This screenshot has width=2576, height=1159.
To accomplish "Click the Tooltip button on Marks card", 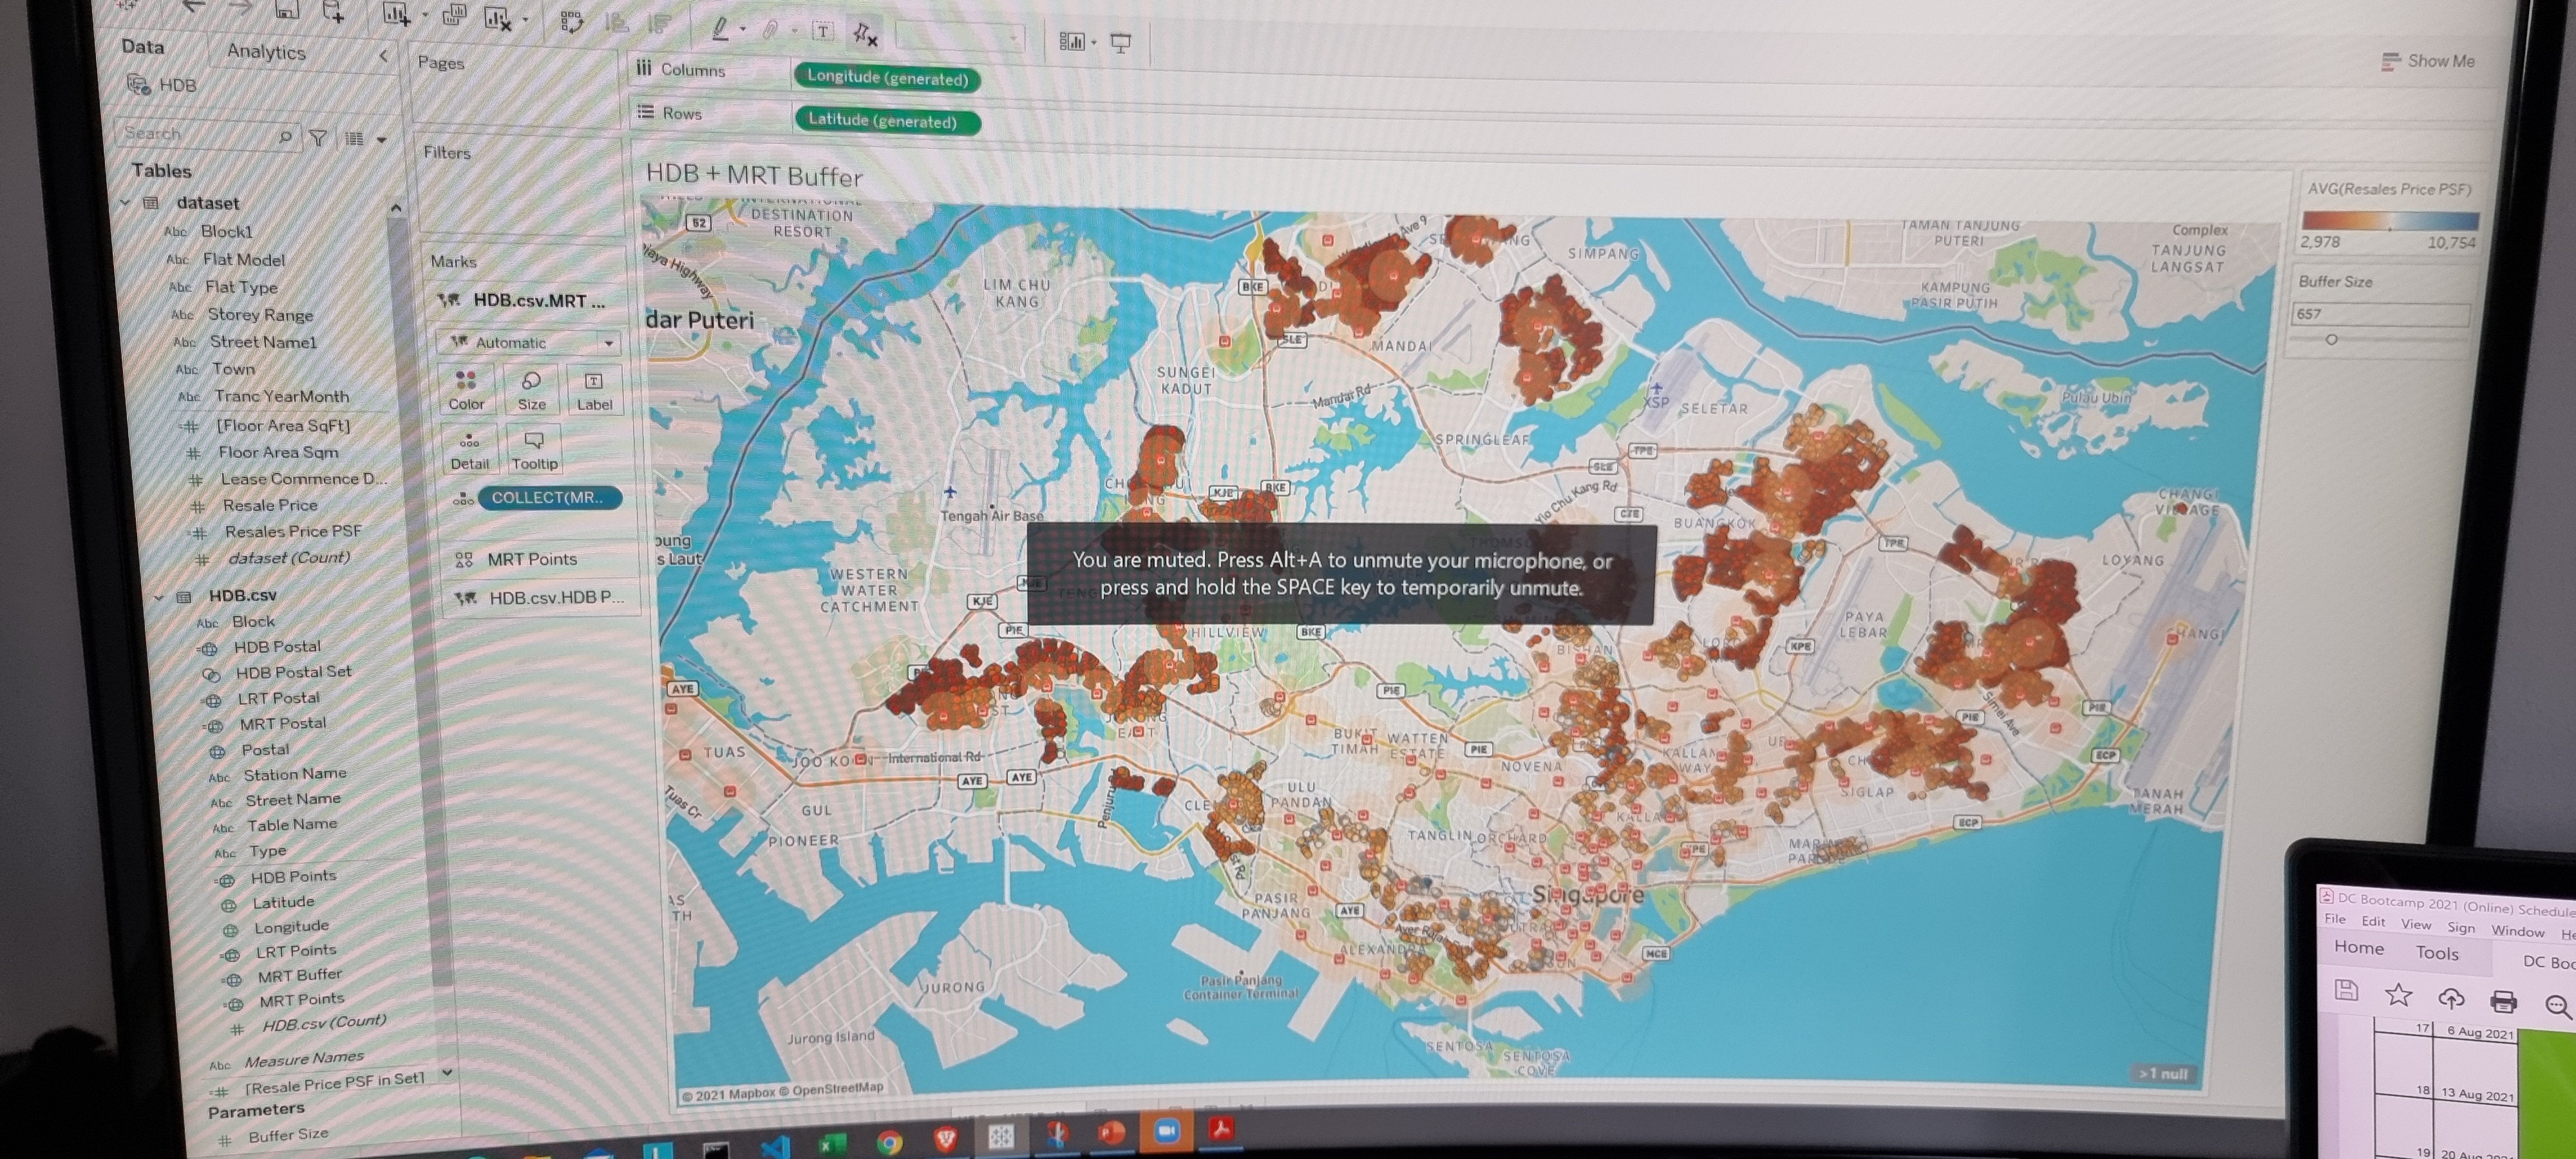I will tap(534, 450).
